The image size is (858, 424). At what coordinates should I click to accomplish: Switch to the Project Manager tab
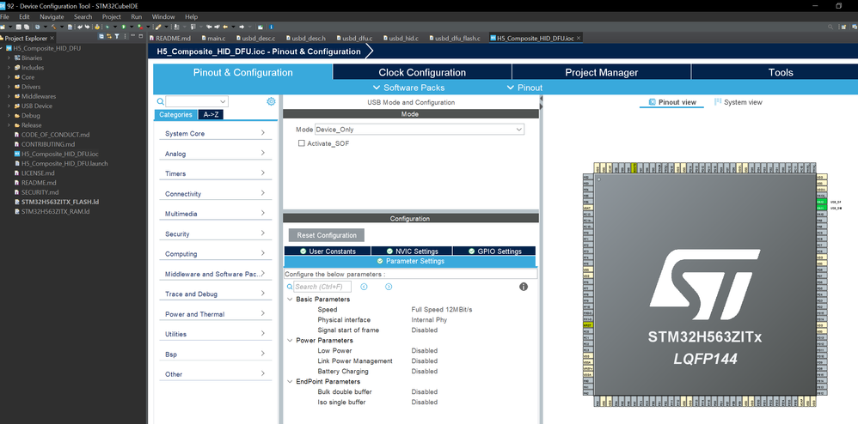point(601,72)
